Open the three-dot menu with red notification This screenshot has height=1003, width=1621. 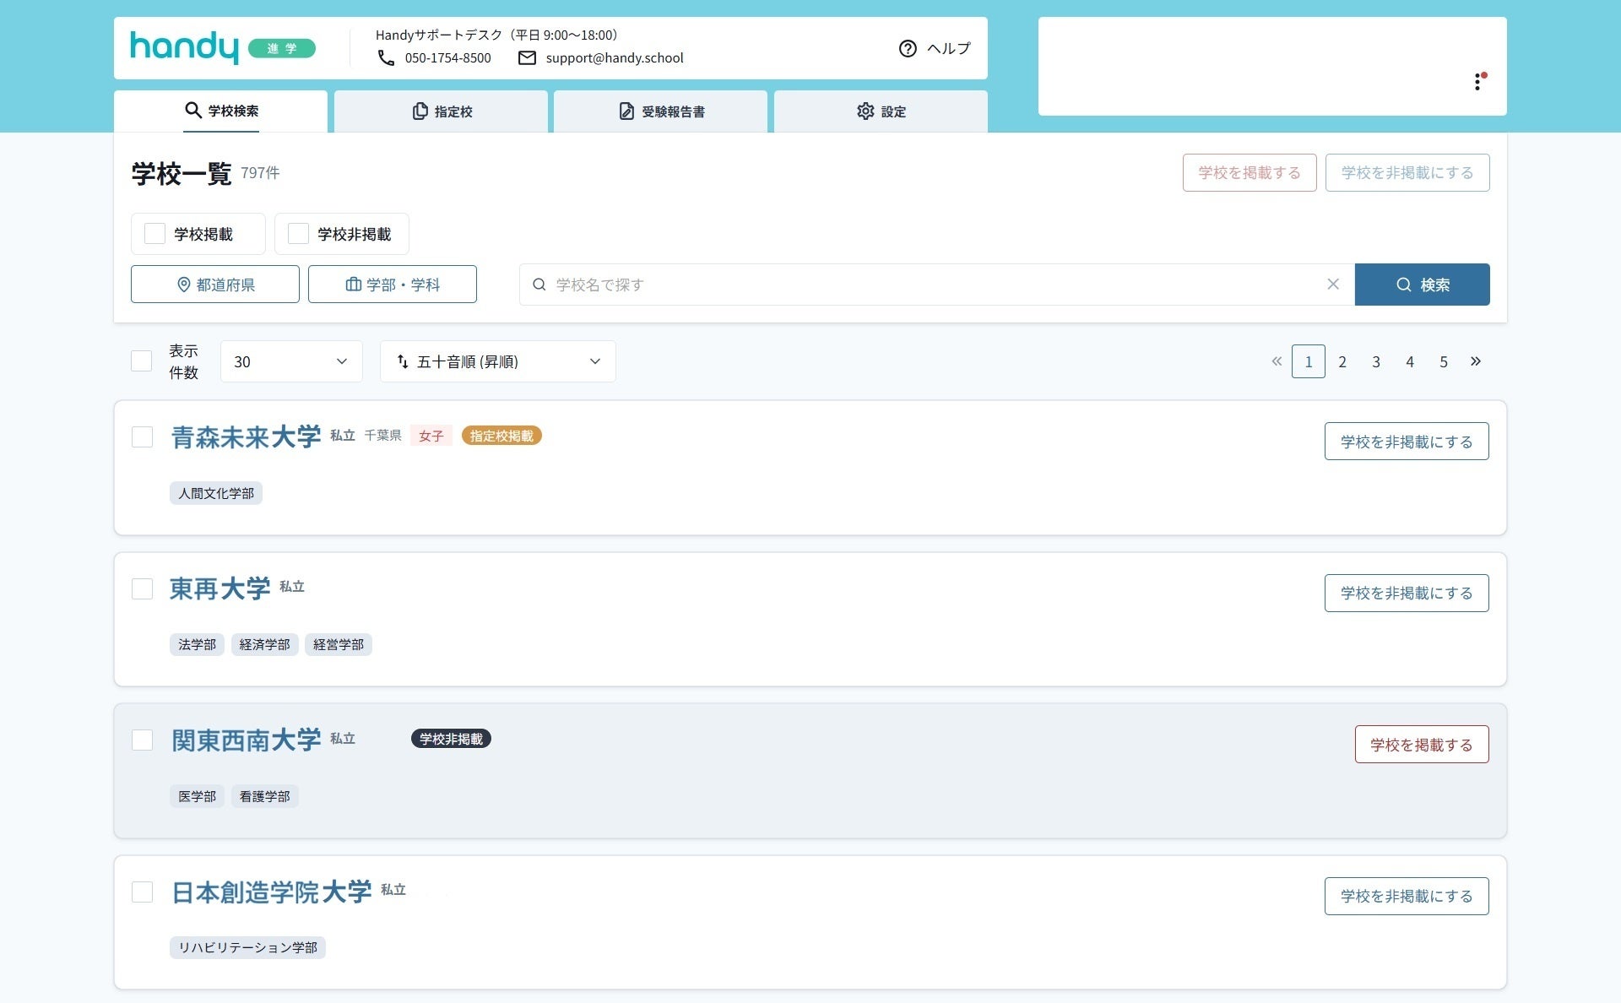1477,82
